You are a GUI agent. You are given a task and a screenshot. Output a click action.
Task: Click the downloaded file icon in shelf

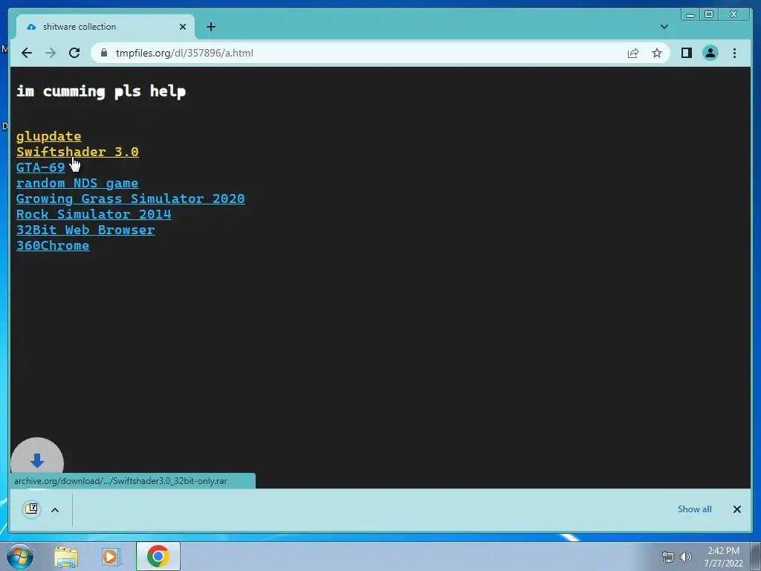click(x=31, y=509)
